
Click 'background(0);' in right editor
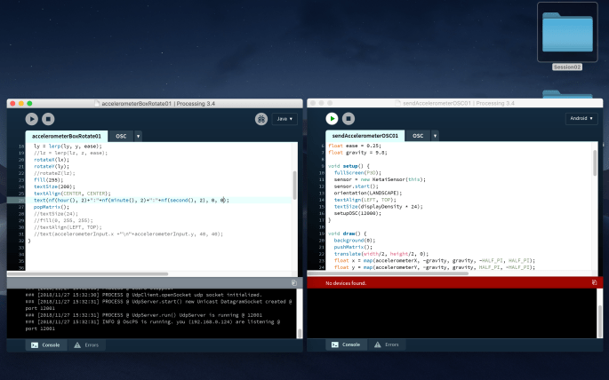[x=355, y=241]
